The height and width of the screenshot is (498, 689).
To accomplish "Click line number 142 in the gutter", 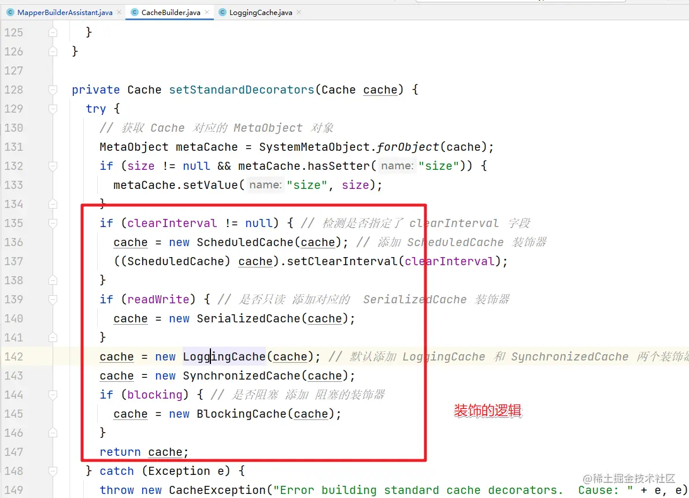I will tap(14, 356).
